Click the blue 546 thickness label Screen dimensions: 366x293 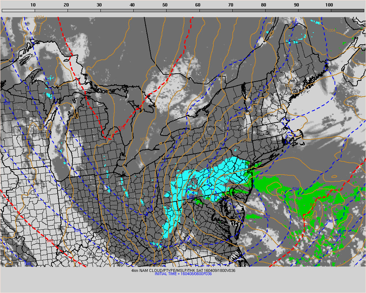(x=329, y=221)
